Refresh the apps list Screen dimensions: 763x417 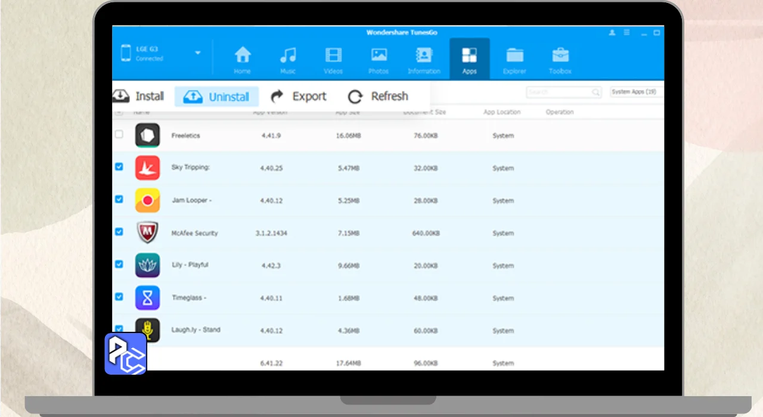click(x=379, y=97)
